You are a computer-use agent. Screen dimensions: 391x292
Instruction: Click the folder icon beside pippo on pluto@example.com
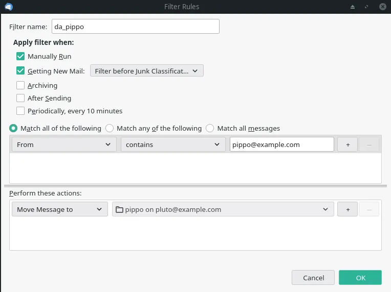coord(119,209)
